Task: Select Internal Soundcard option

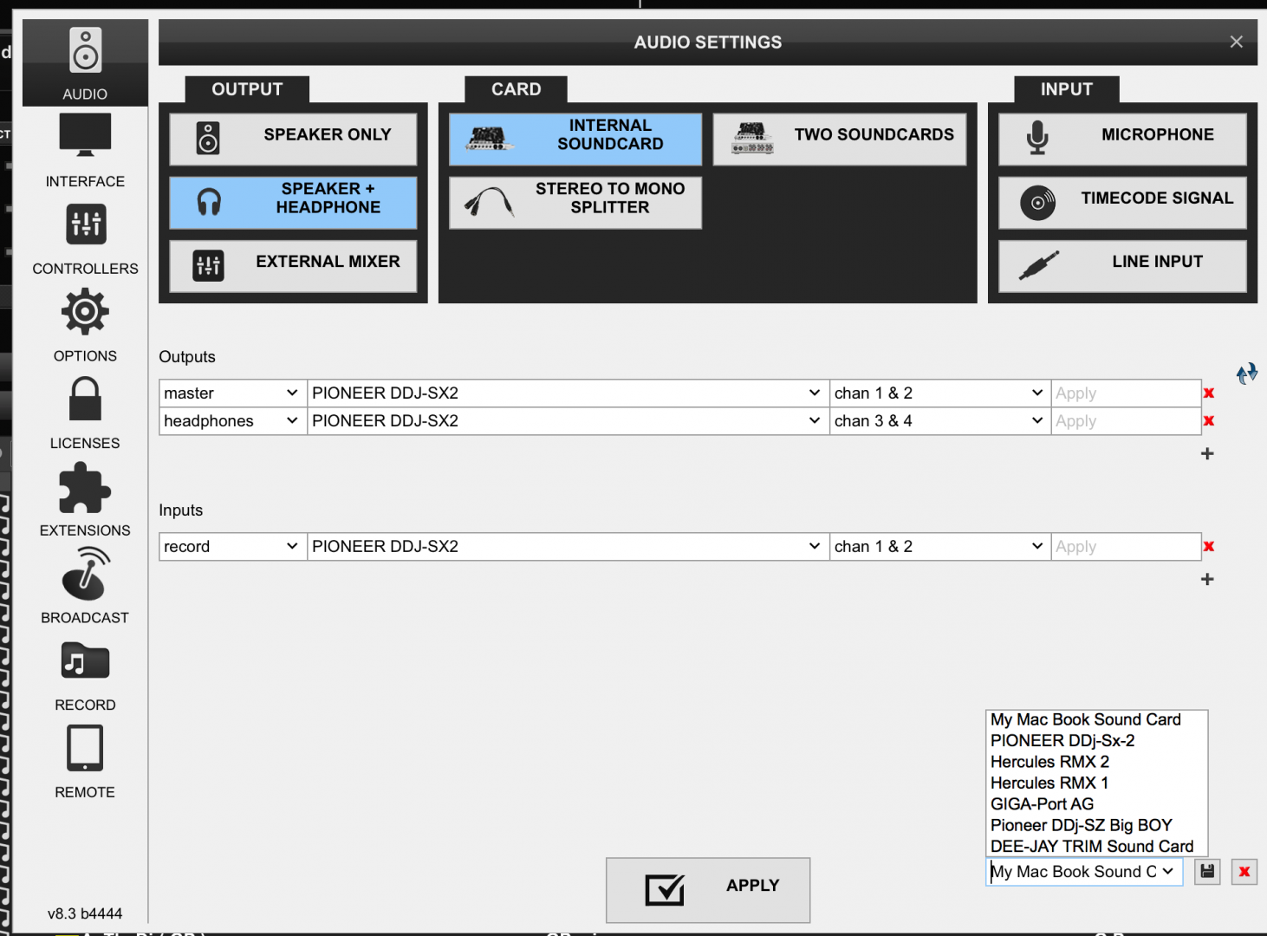Action: (575, 139)
